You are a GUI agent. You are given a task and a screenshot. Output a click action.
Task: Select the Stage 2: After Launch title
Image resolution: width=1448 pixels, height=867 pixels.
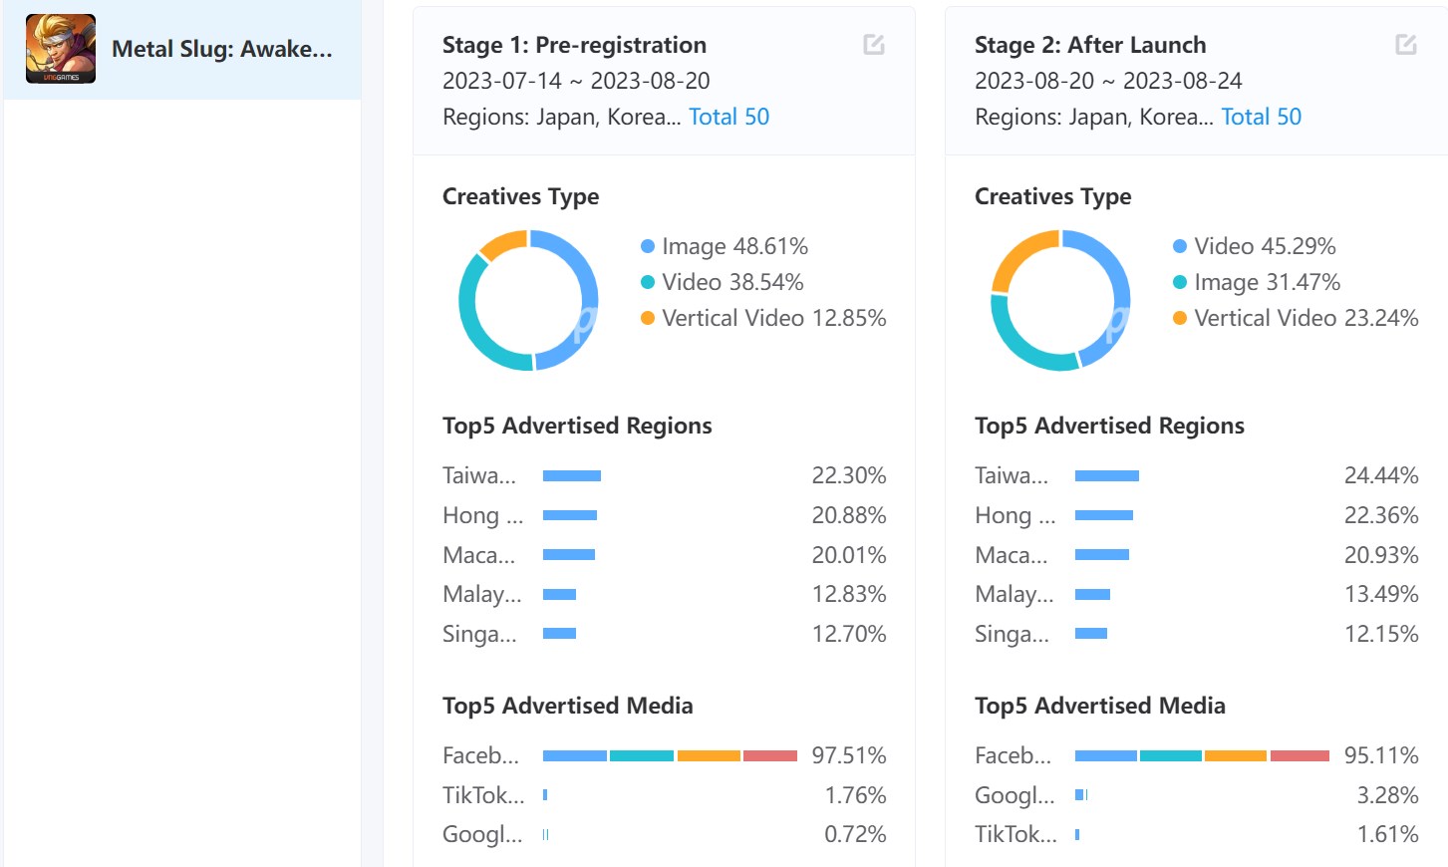click(1090, 45)
